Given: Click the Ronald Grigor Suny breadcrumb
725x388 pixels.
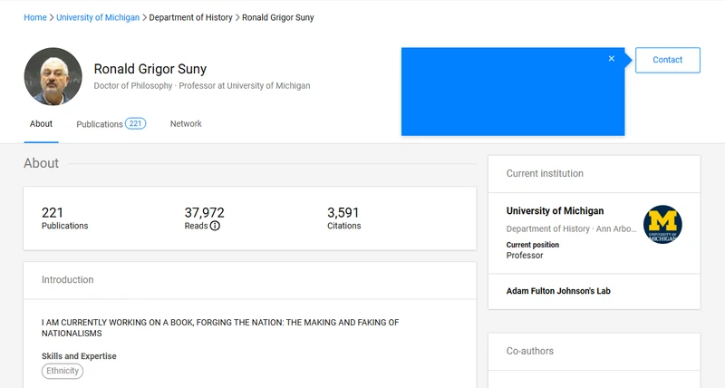Looking at the screenshot, I should (278, 17).
